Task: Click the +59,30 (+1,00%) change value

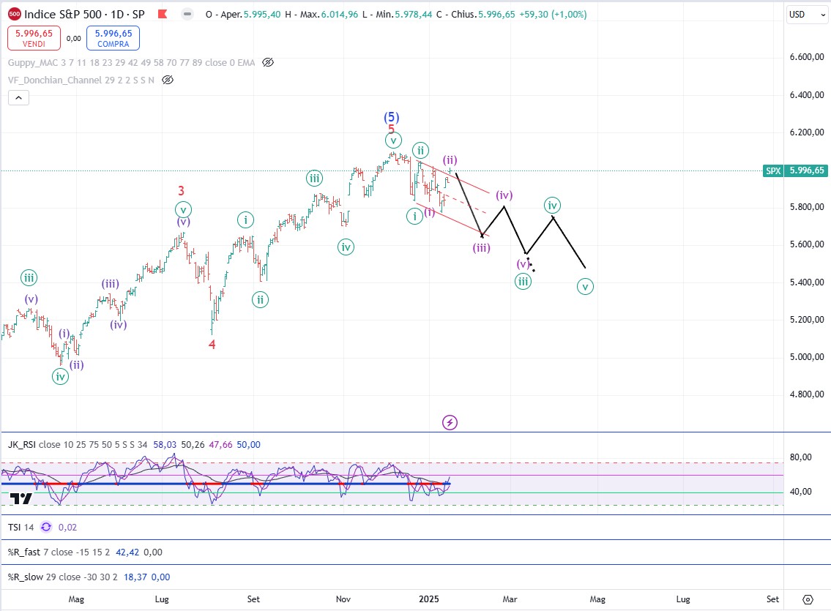Action: 553,15
